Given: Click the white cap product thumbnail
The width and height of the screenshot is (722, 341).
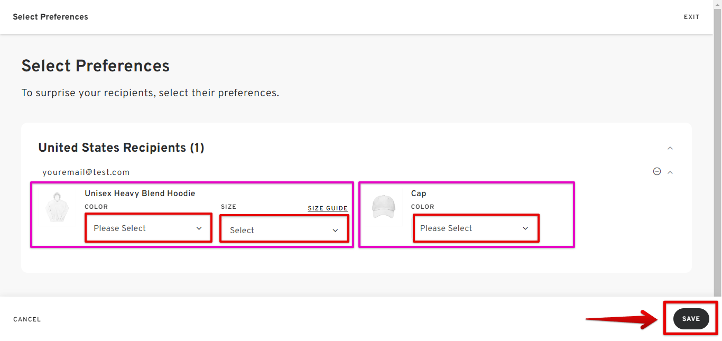Looking at the screenshot, I should click(x=383, y=206).
